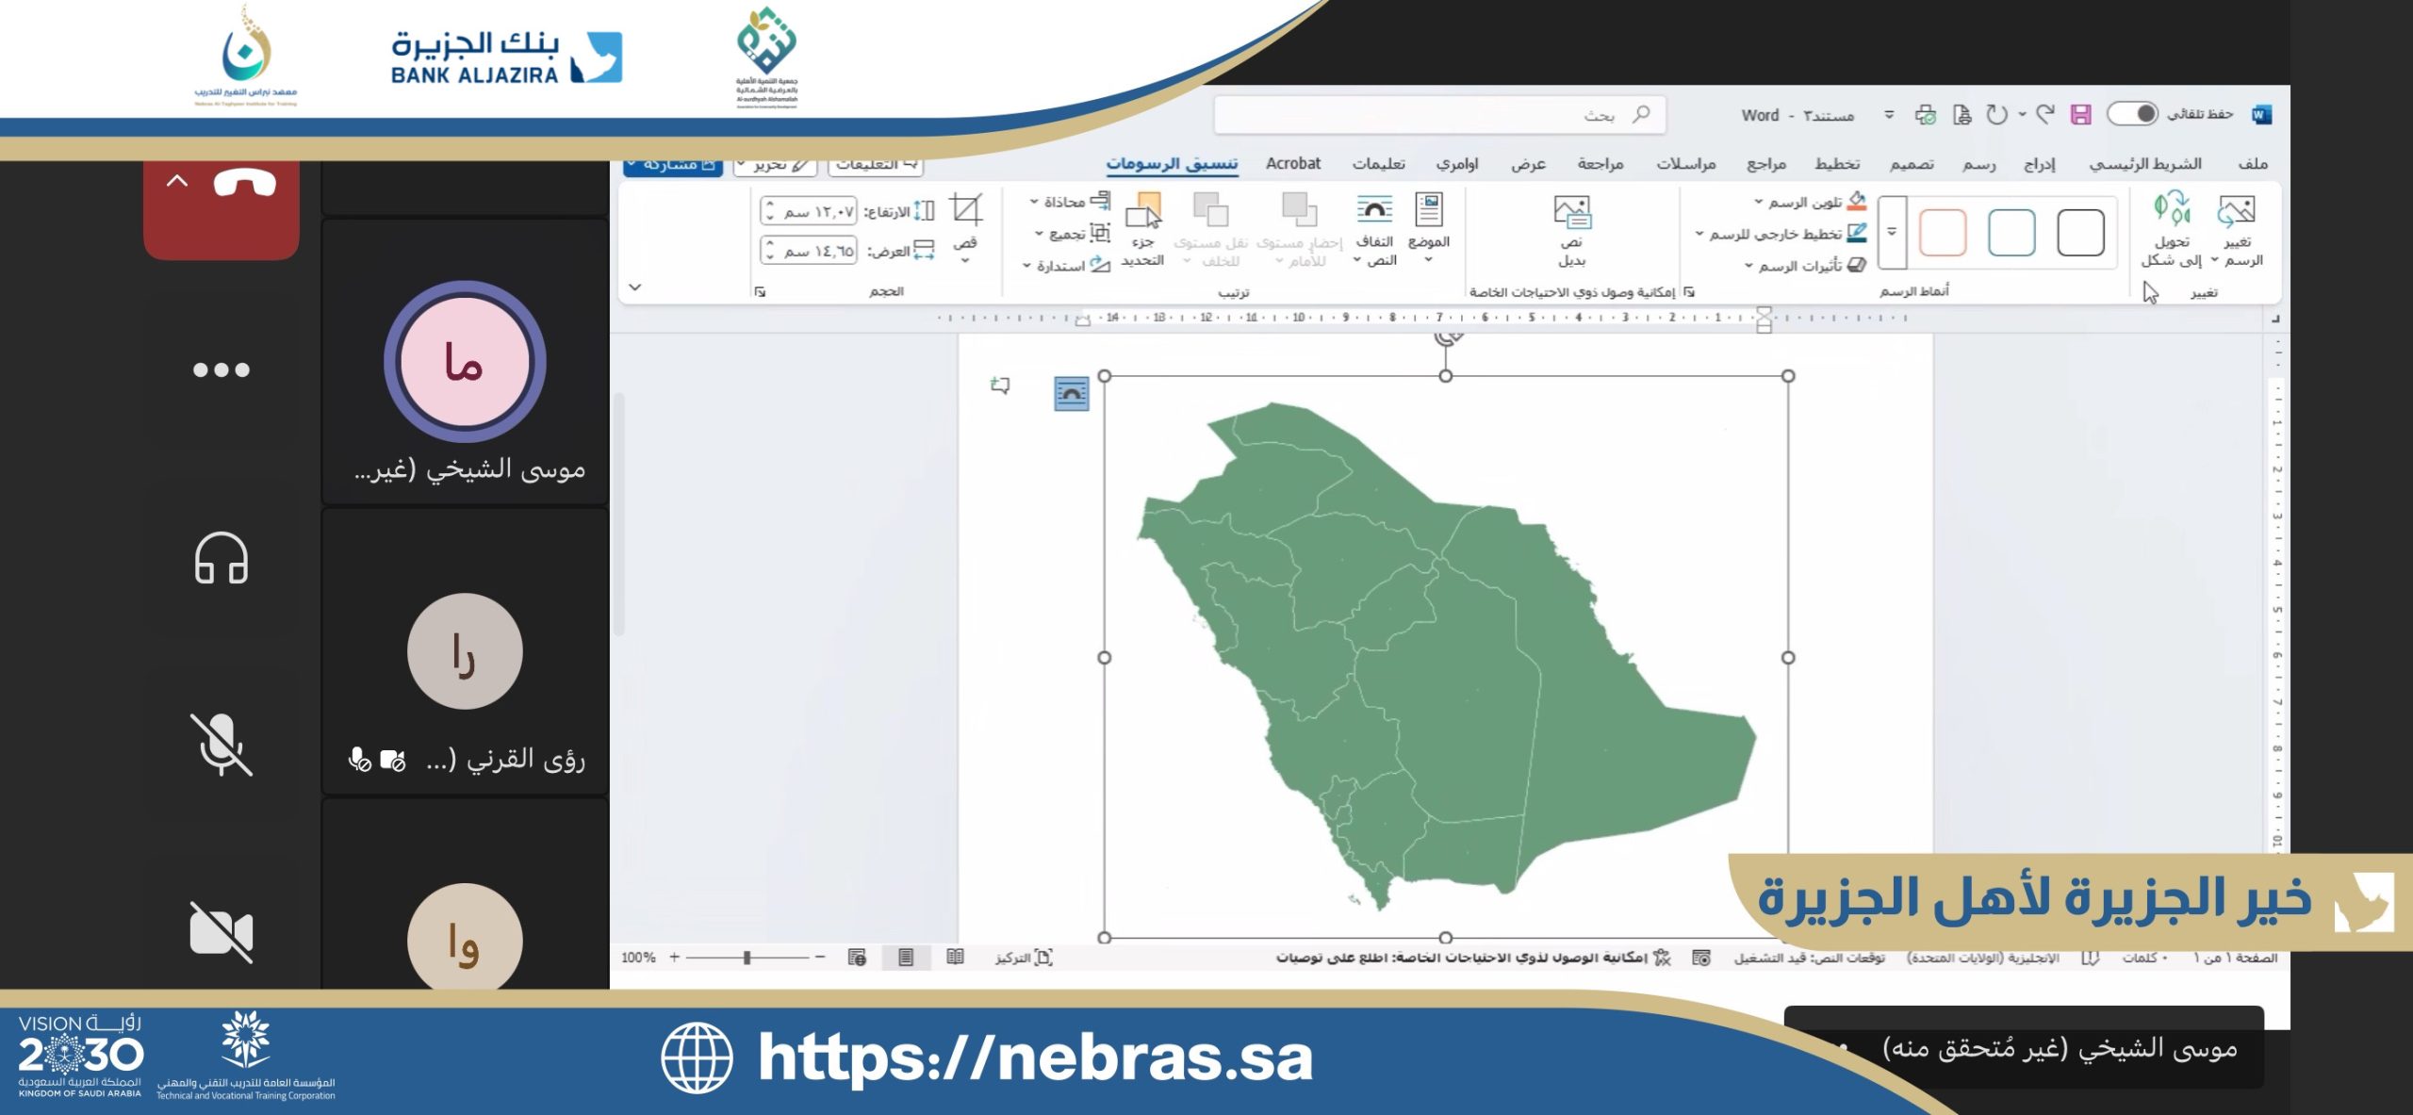Click Convert to Shape (تحويل إلى شكل)
Screen dimensions: 2413x1115
(2171, 211)
